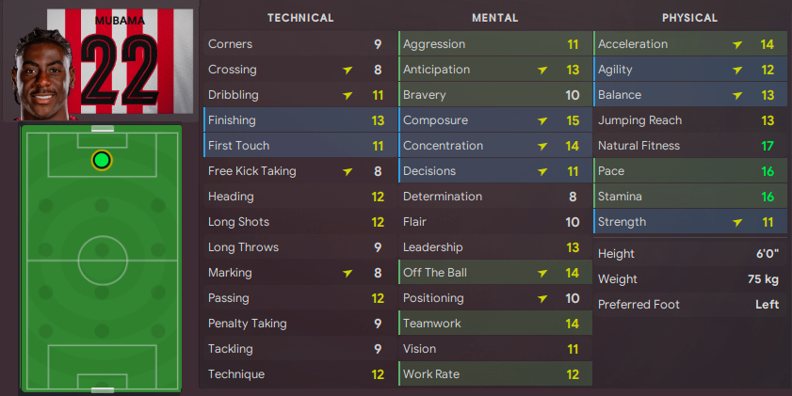
Task: Click the Technical column header
Action: (x=300, y=18)
